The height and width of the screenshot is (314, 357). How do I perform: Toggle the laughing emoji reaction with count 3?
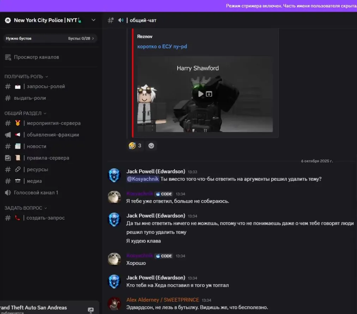135,146
